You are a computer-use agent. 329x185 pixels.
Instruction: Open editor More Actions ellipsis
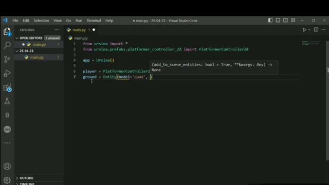323,30
